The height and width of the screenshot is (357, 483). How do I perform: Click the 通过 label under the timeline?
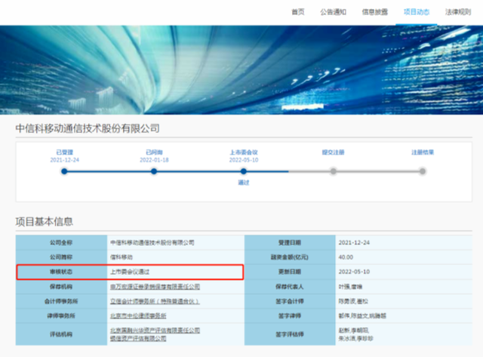click(x=244, y=183)
